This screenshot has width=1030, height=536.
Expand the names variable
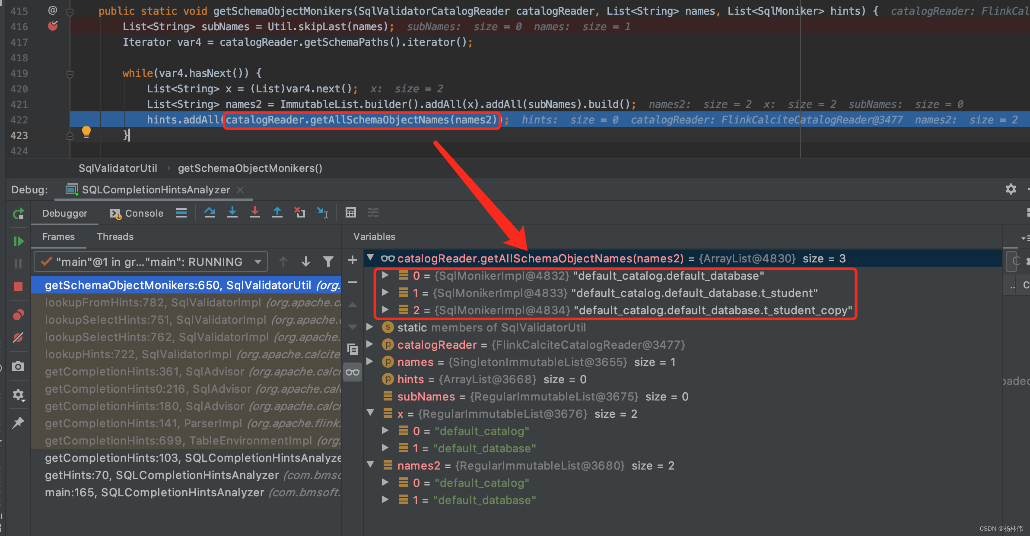pyautogui.click(x=370, y=362)
